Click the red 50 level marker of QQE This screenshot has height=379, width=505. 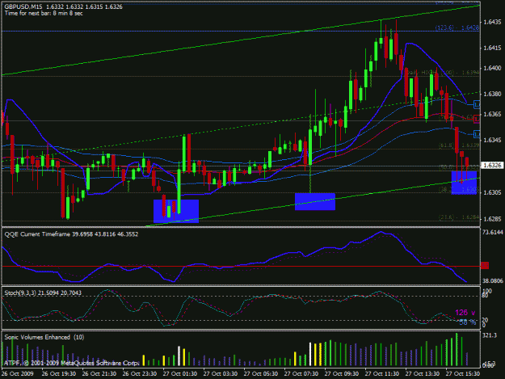coord(485,266)
